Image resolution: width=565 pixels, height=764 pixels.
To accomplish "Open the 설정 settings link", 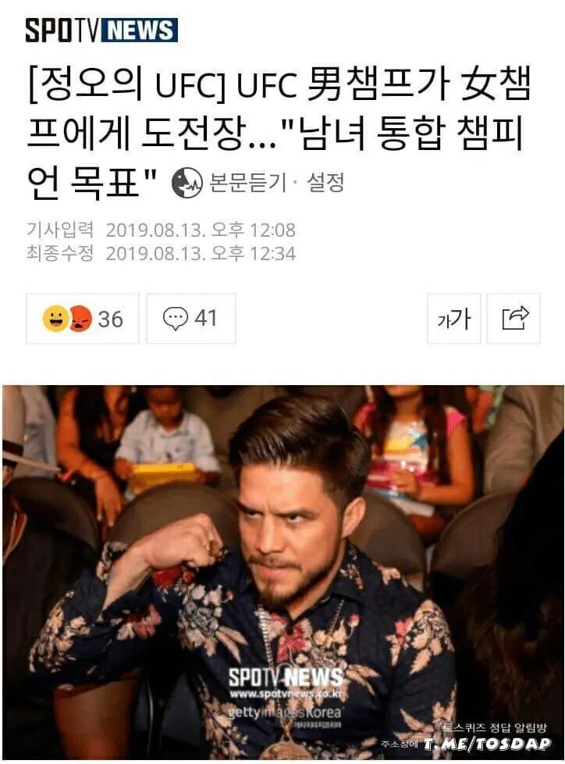I will tap(325, 182).
